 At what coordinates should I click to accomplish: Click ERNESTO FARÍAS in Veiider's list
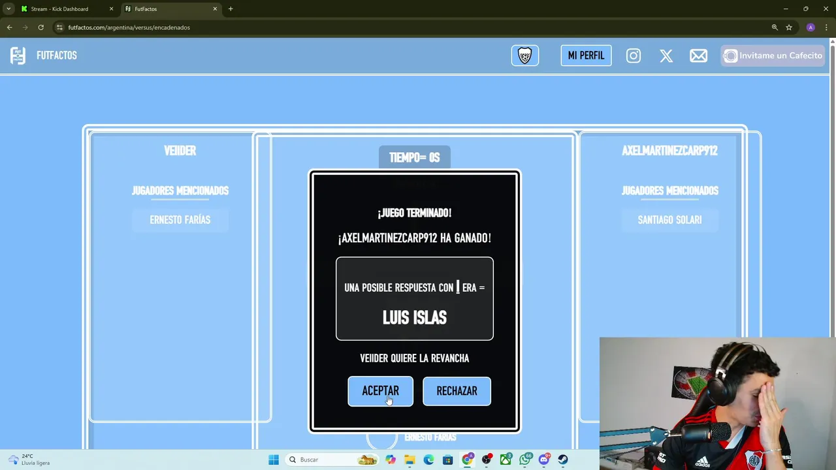pyautogui.click(x=180, y=220)
